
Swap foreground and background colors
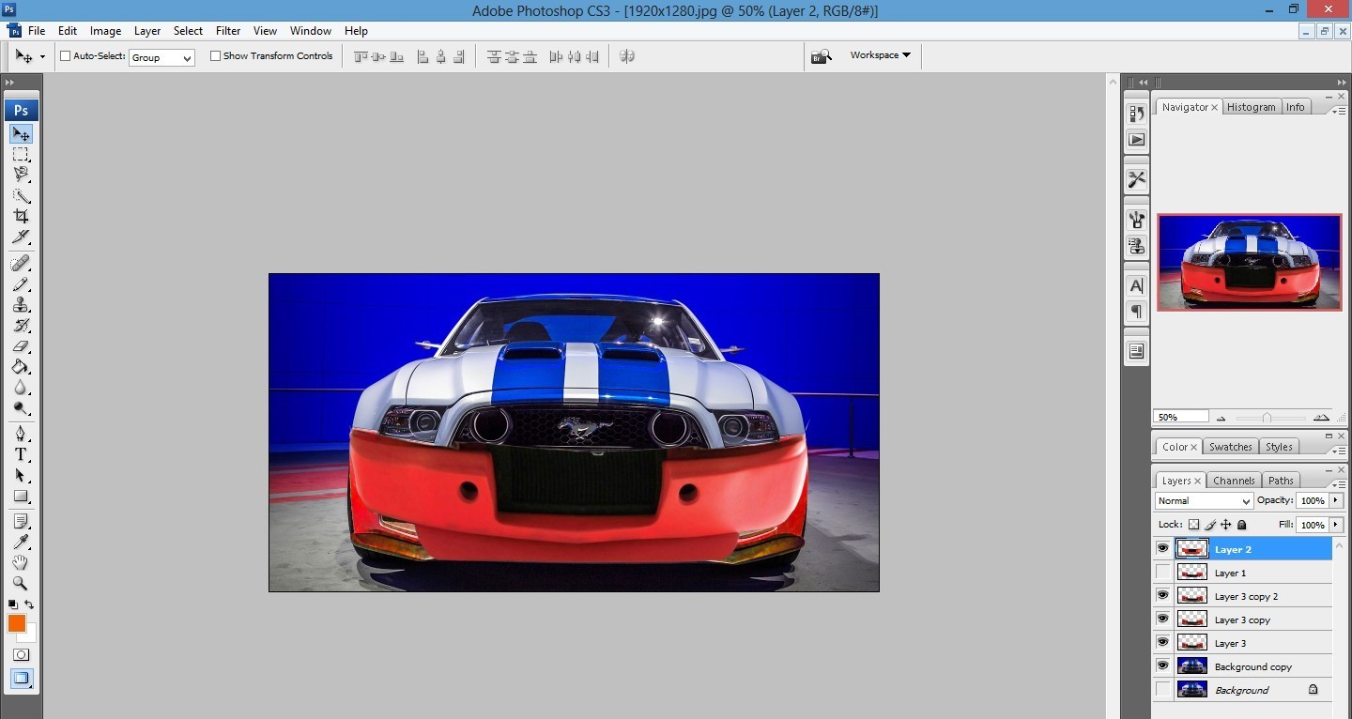pos(29,604)
